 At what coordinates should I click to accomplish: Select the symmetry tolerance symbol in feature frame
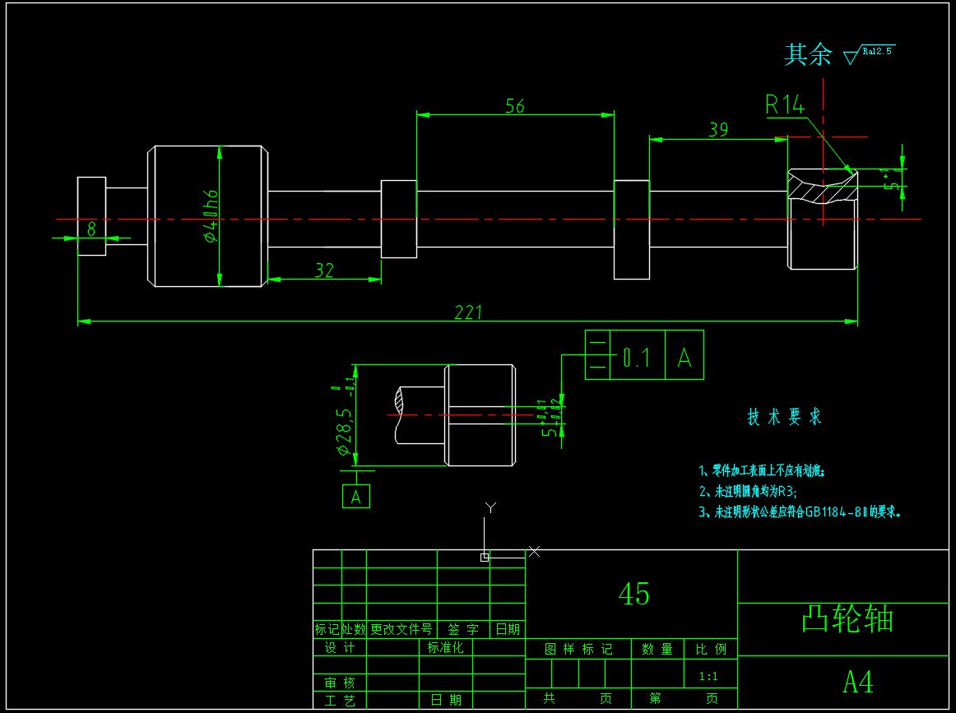[598, 355]
